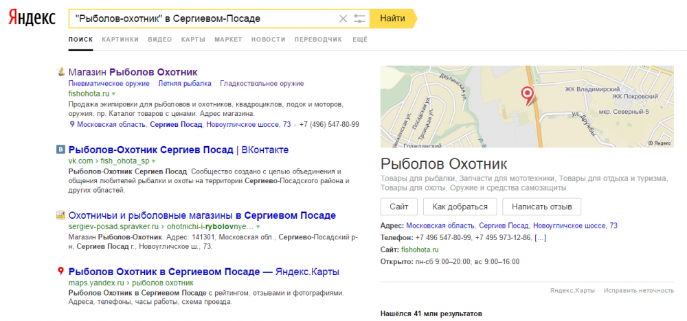The width and height of the screenshot is (687, 321).
Task: Open the Пневматическое оружие sitelink
Action: 109,84
